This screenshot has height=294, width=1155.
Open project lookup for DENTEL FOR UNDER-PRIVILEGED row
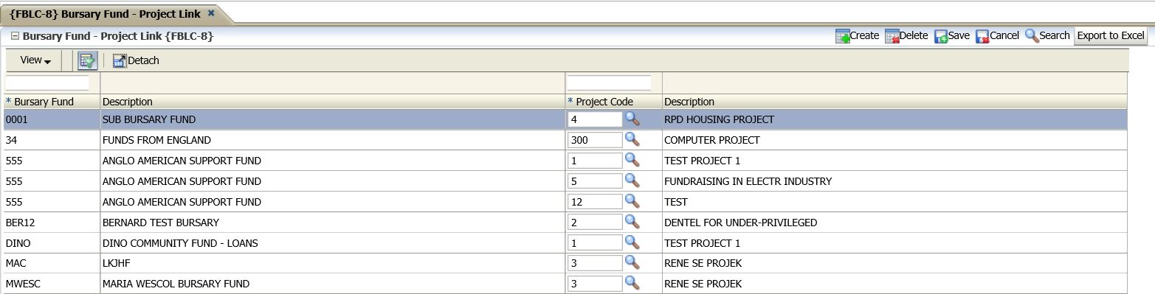(632, 222)
